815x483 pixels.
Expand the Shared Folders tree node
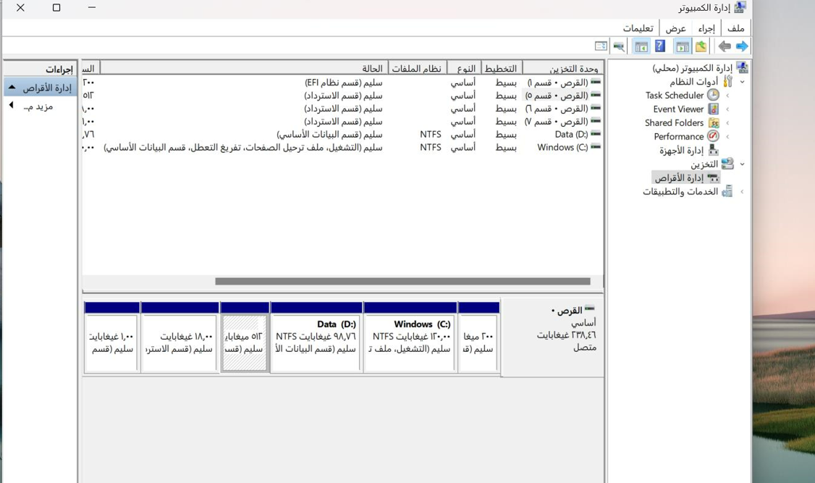[x=727, y=122]
